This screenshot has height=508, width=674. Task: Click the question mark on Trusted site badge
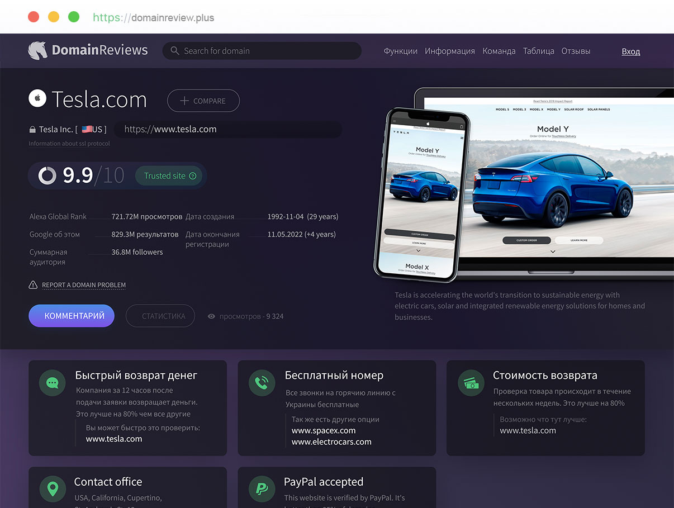tap(193, 176)
